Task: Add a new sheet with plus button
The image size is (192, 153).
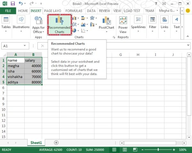Action: (56, 142)
